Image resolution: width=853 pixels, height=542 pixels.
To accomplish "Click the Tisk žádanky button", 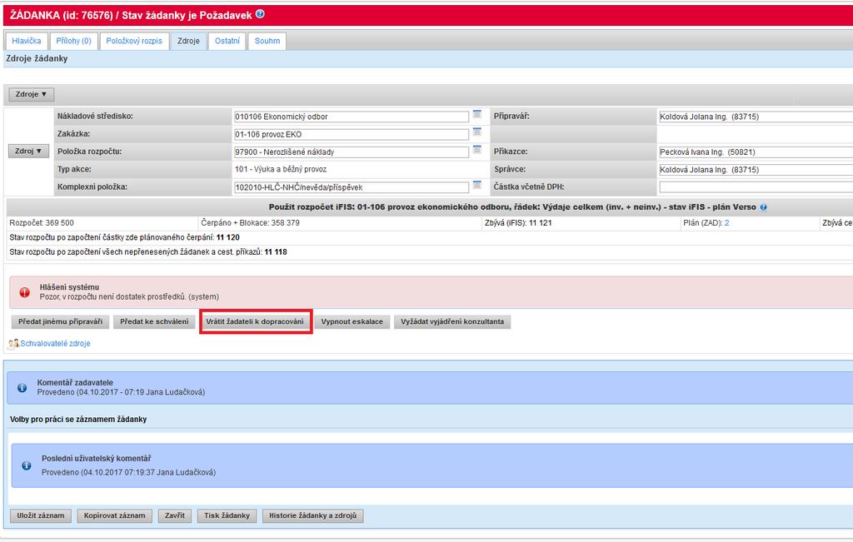I will point(227,515).
